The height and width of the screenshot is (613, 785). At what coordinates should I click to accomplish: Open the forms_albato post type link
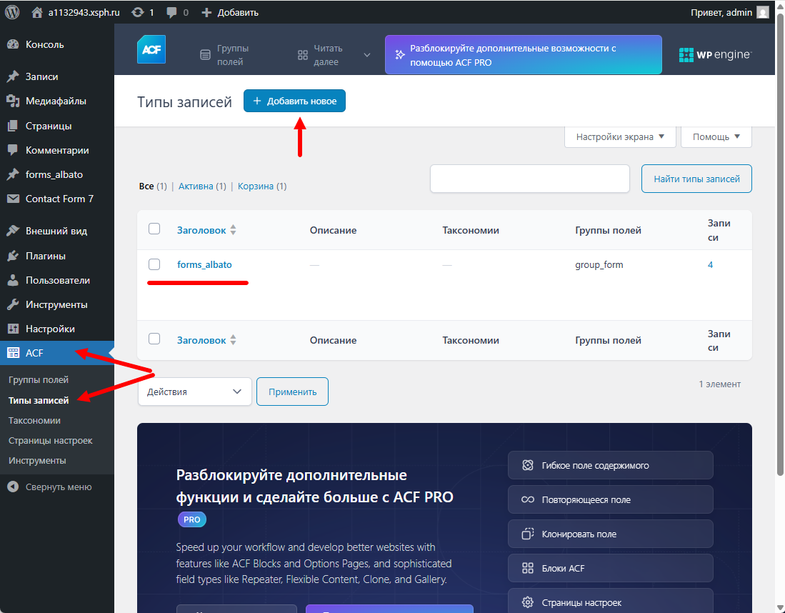pos(204,264)
